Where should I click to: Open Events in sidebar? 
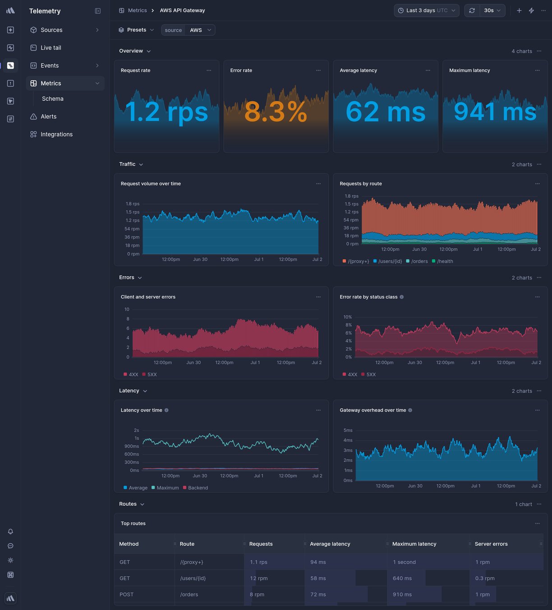(65, 65)
